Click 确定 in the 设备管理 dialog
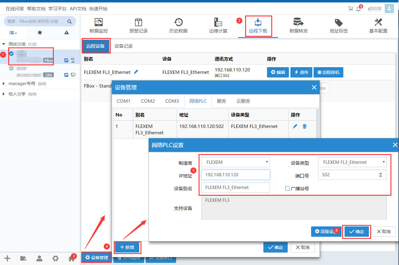This screenshot has width=399, height=265. [276, 247]
